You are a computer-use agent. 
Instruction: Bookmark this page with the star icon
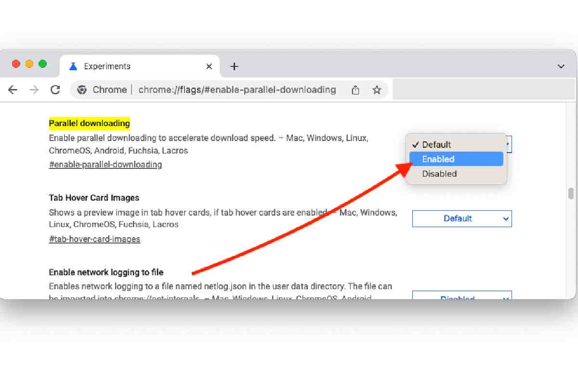point(377,90)
